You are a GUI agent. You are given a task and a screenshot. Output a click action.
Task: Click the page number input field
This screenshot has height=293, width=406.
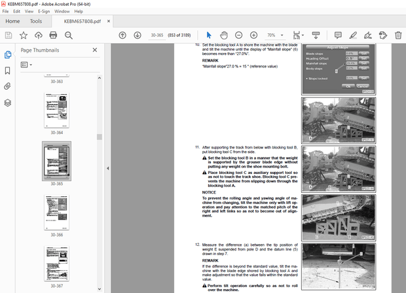coord(157,35)
